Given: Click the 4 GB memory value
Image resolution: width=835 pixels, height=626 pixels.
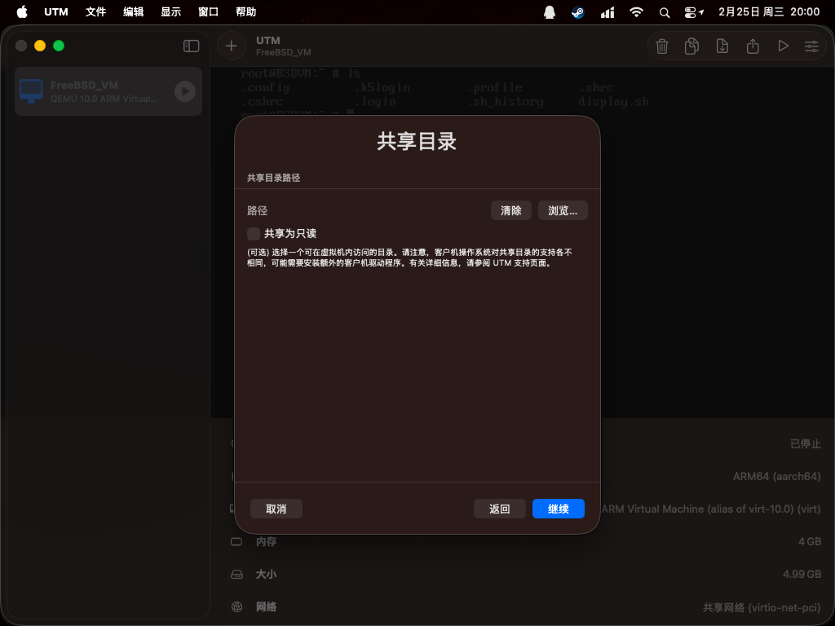Looking at the screenshot, I should coord(810,542).
